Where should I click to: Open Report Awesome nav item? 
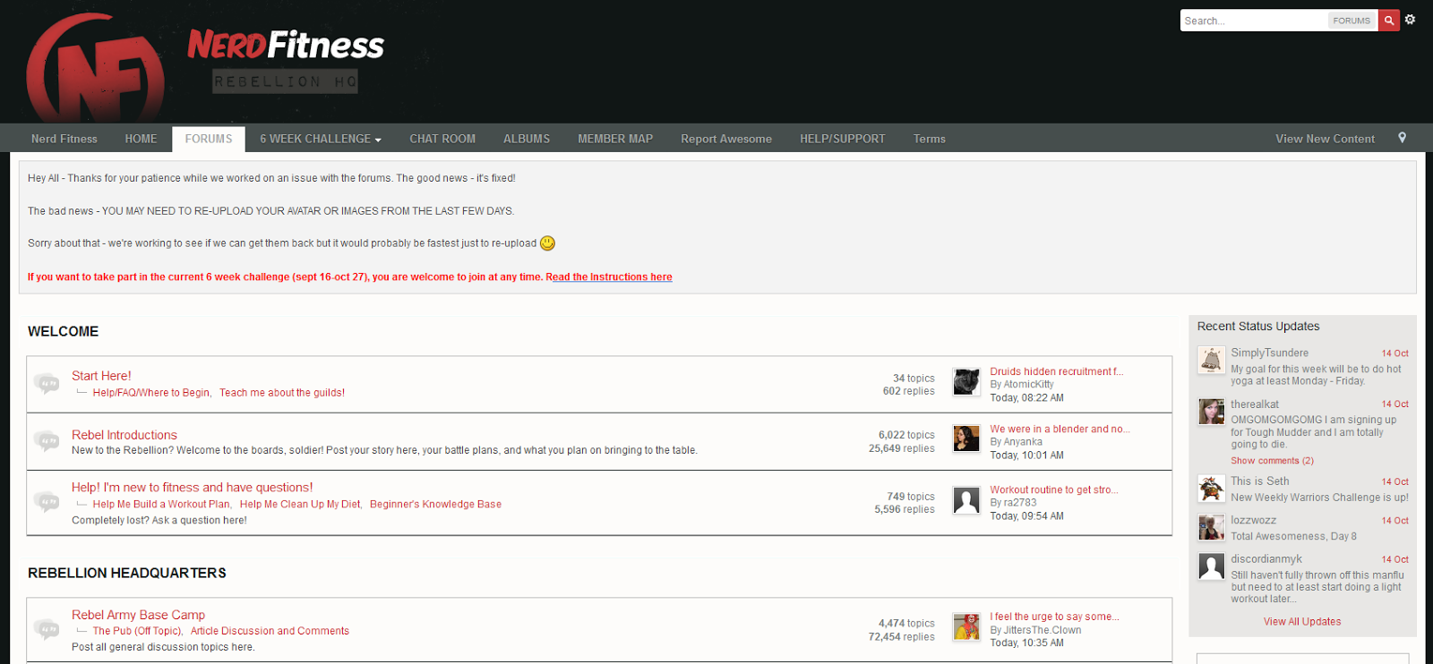[x=726, y=139]
